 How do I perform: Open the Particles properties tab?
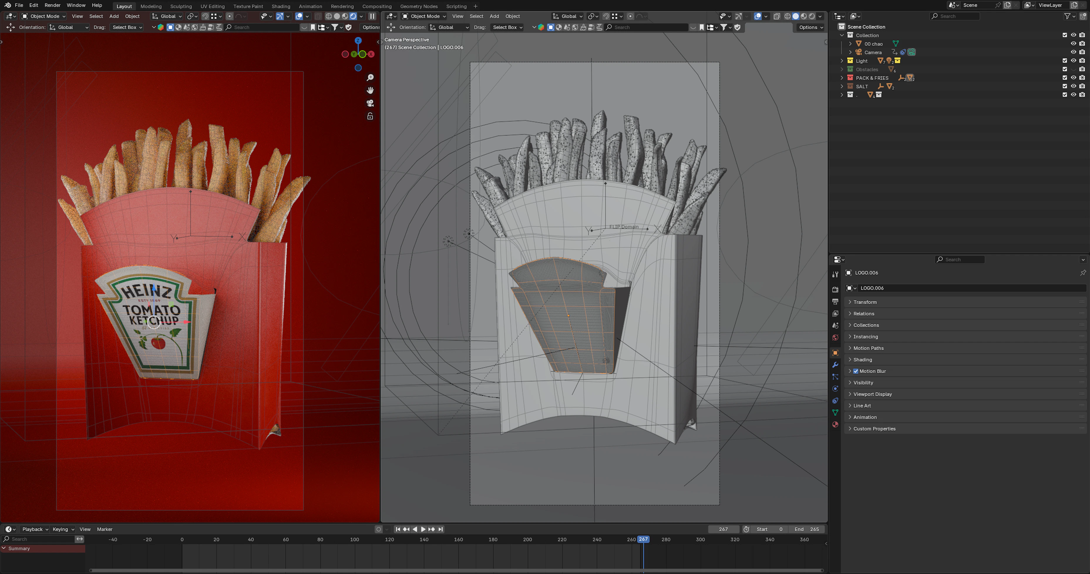click(835, 377)
